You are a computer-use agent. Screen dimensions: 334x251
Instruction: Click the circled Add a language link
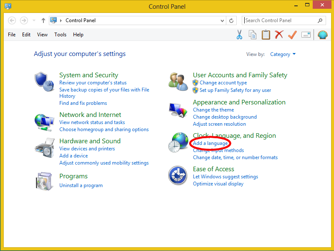(210, 143)
